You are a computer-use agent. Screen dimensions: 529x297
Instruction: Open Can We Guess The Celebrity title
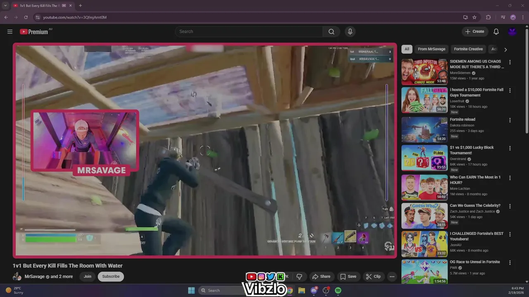[x=475, y=205]
